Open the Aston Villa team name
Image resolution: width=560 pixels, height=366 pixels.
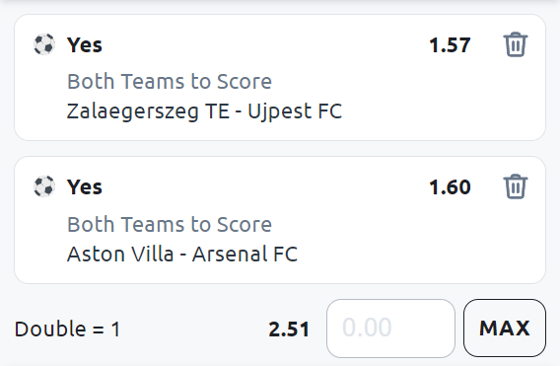coord(120,254)
